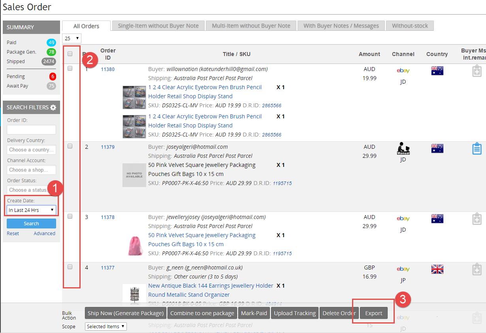Open D.R.ID 1195715 link in order 11379

[282, 183]
